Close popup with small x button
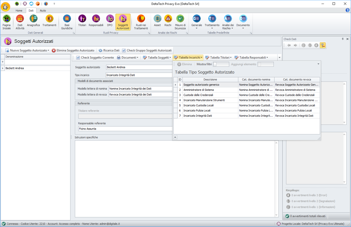Viewport: 351px width, 227px height. click(175, 137)
